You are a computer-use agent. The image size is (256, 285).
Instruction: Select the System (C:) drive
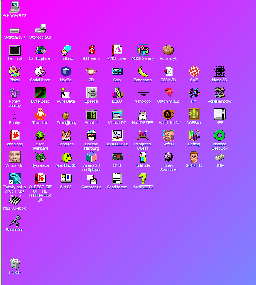[15, 30]
